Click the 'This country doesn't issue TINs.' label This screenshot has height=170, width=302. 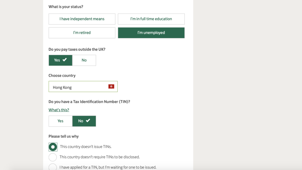(86, 146)
